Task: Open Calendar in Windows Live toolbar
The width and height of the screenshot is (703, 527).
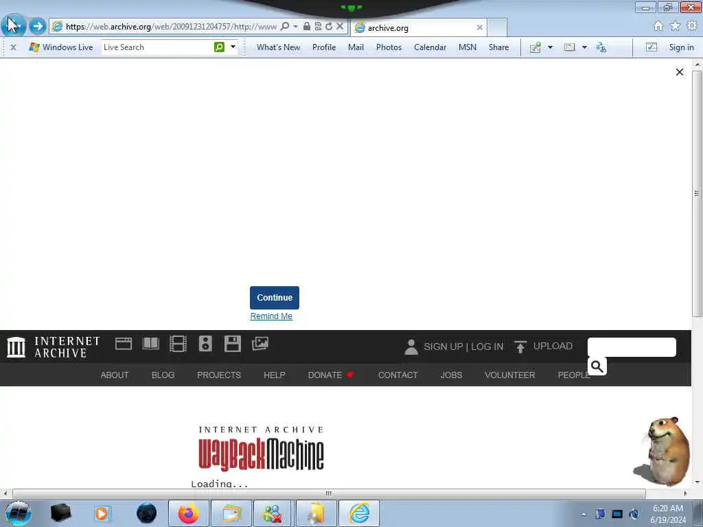Action: (x=430, y=47)
